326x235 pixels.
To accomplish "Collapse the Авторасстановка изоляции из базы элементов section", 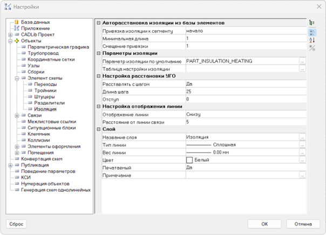I will tap(99, 23).
